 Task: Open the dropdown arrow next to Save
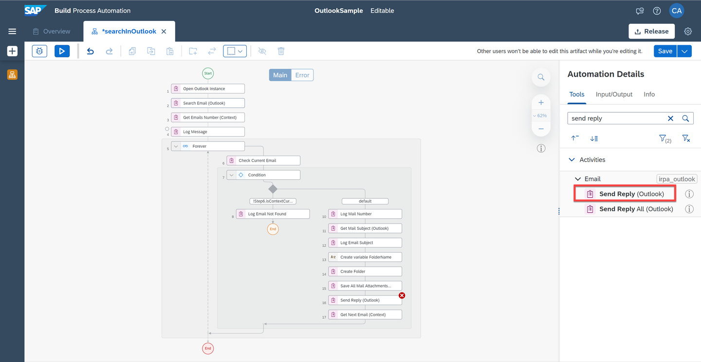[x=684, y=51]
